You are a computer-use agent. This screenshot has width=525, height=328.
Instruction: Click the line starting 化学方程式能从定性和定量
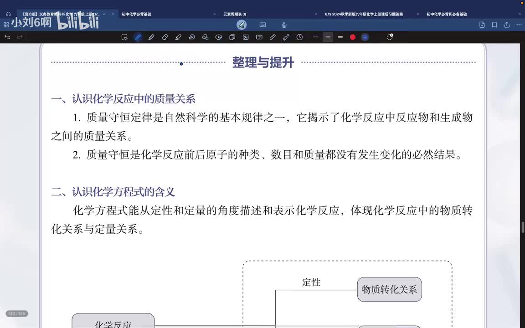(x=273, y=210)
